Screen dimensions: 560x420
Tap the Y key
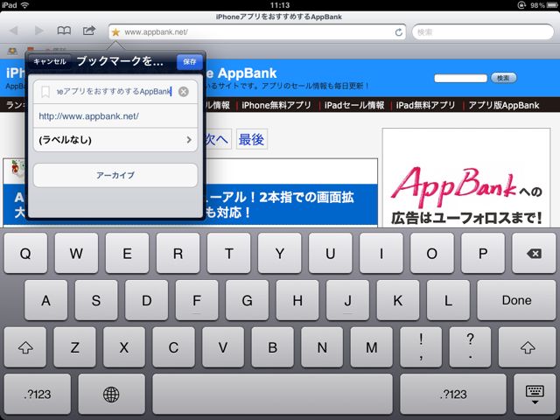pos(280,253)
